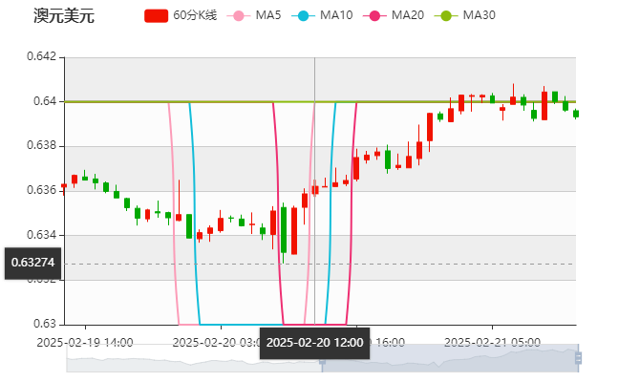
Task: Click the 0.64 y-axis label
Action: coord(45,101)
